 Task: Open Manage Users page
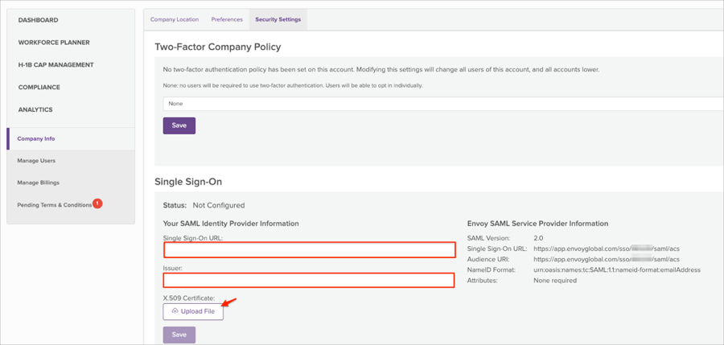[x=36, y=161]
